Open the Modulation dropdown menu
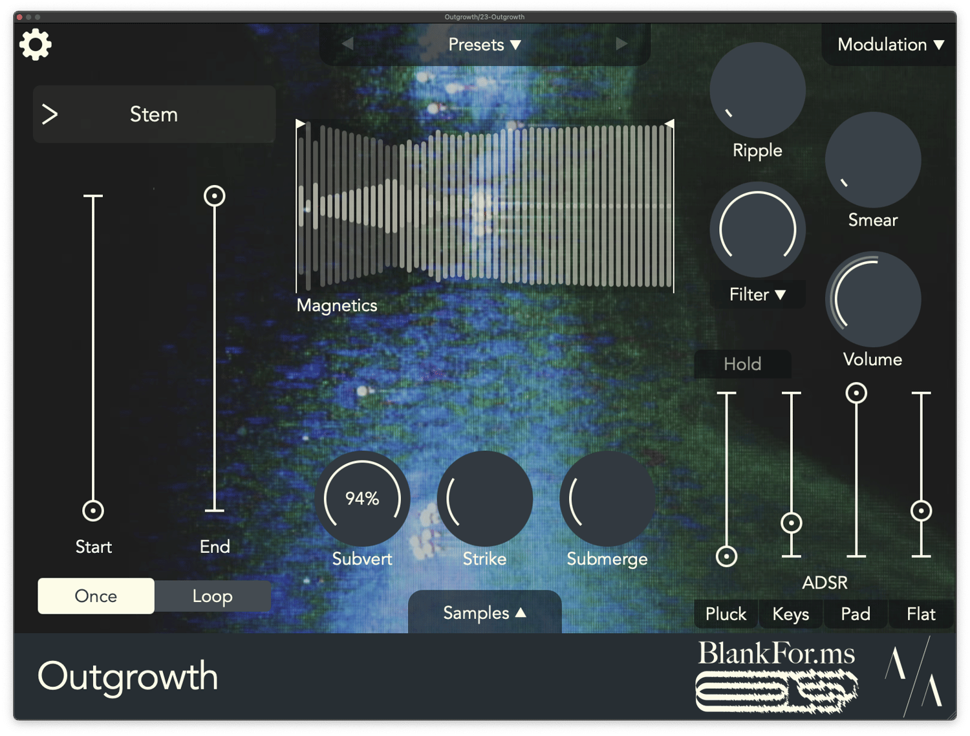Viewport: 970px width, 736px height. [890, 45]
